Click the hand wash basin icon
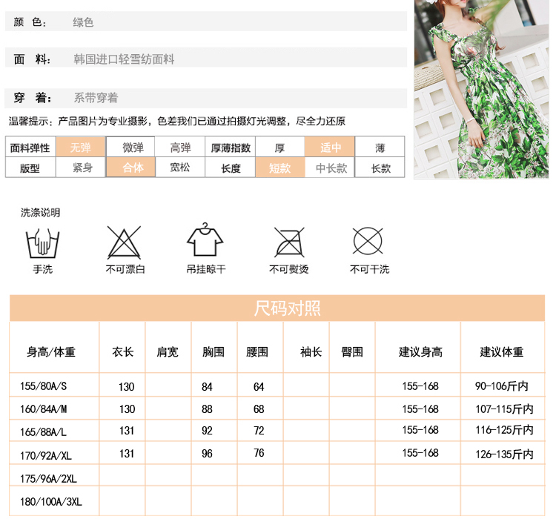Image resolution: width=556 pixels, height=519 pixels. pyautogui.click(x=42, y=243)
